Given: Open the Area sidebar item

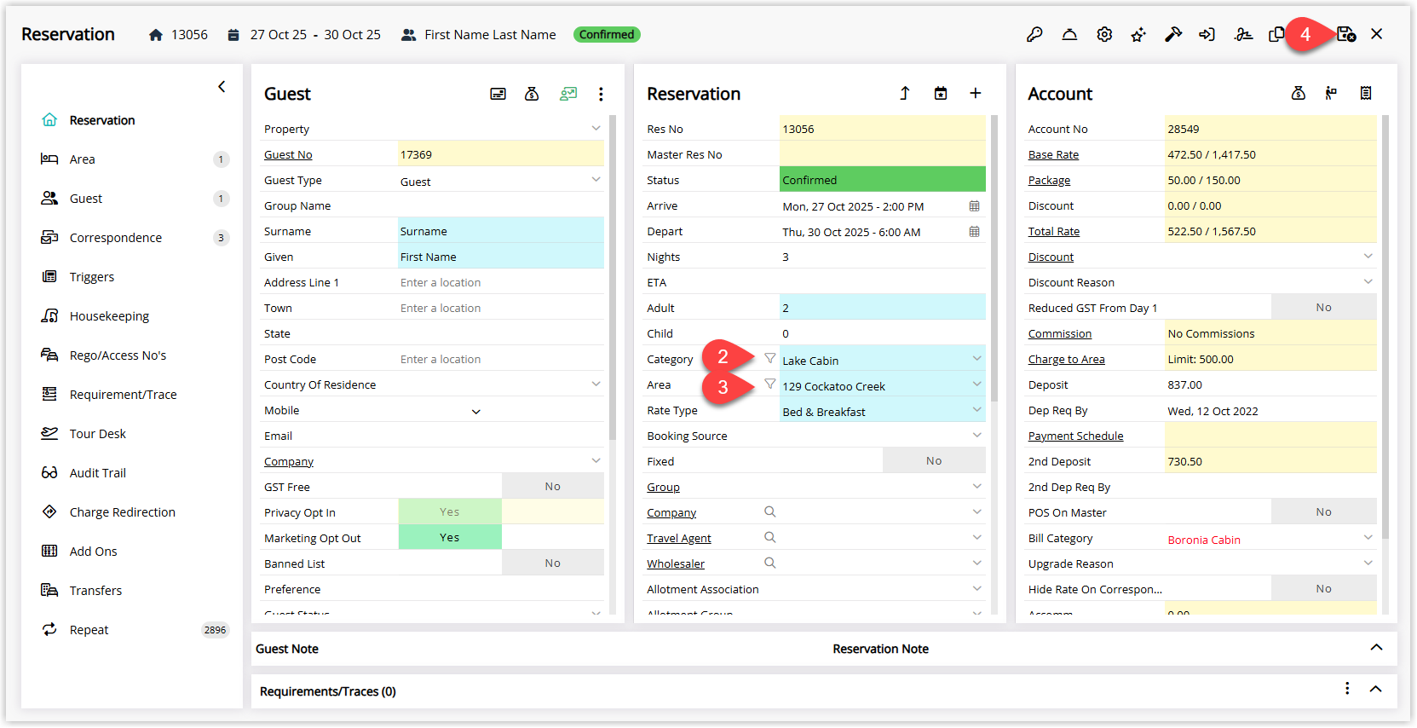Looking at the screenshot, I should [x=134, y=159].
